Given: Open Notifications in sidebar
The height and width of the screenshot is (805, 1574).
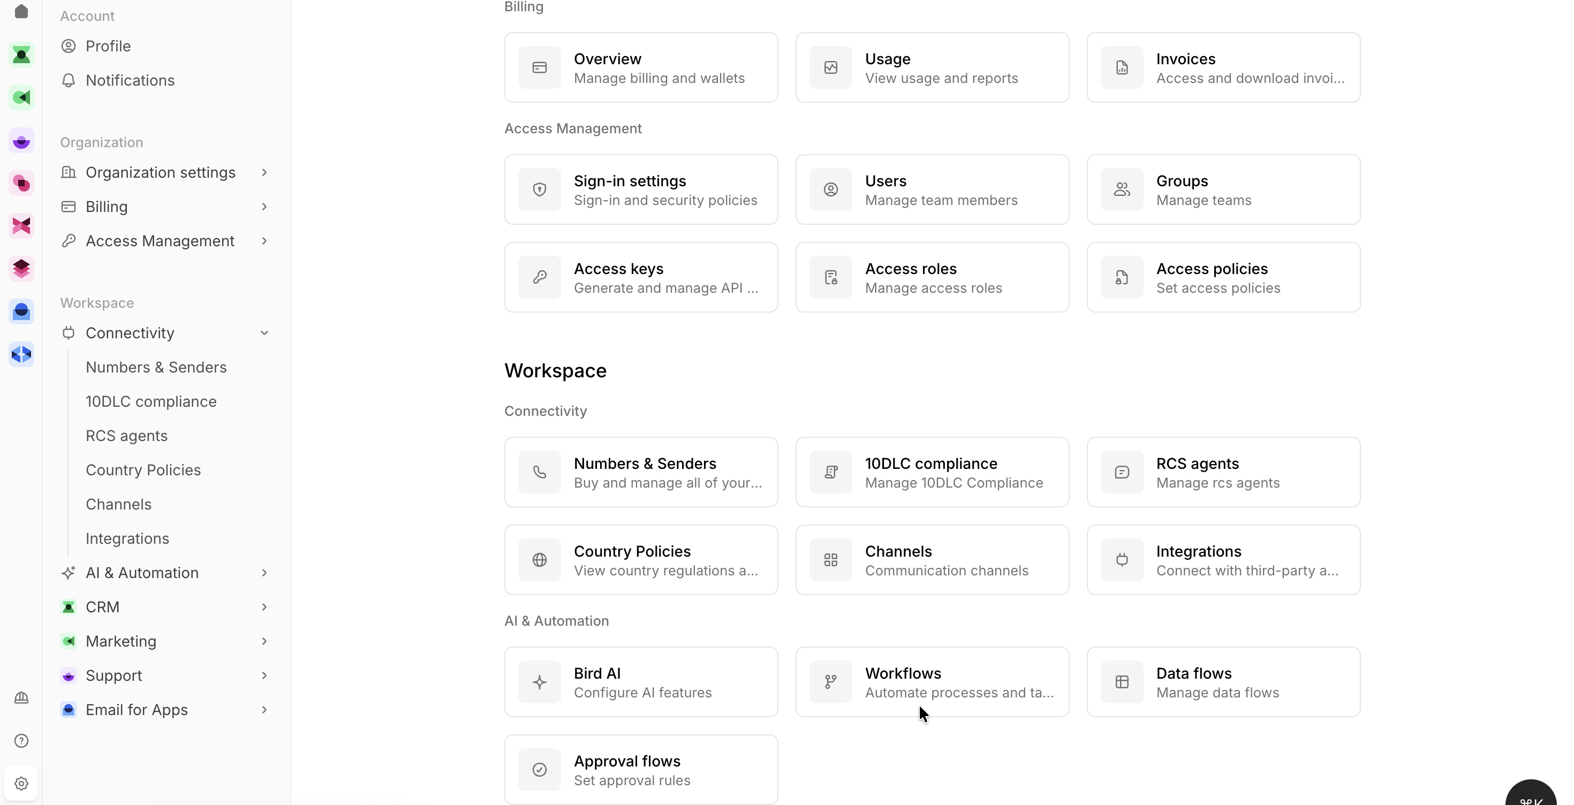Looking at the screenshot, I should (x=130, y=80).
